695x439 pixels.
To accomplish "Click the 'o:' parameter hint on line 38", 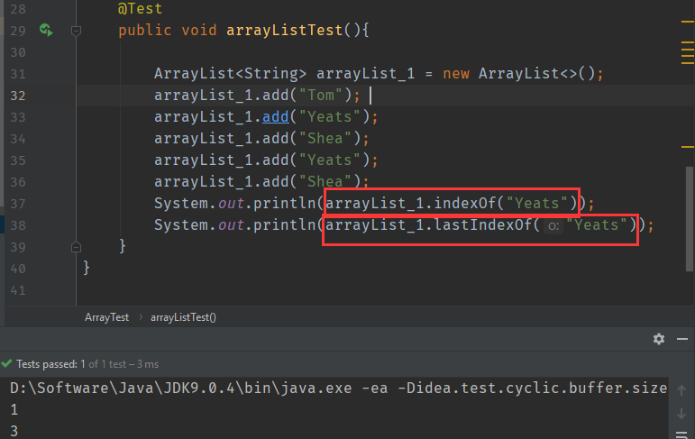I will (553, 225).
